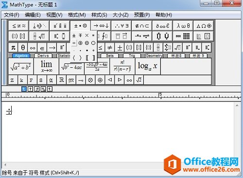Insert the right double square bracket from the popup
The height and width of the screenshot is (178, 243).
click(93, 58)
